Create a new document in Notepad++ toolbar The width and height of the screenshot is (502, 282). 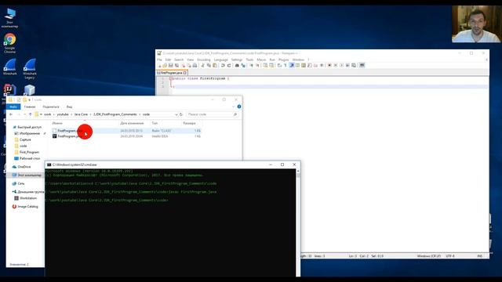[x=159, y=65]
